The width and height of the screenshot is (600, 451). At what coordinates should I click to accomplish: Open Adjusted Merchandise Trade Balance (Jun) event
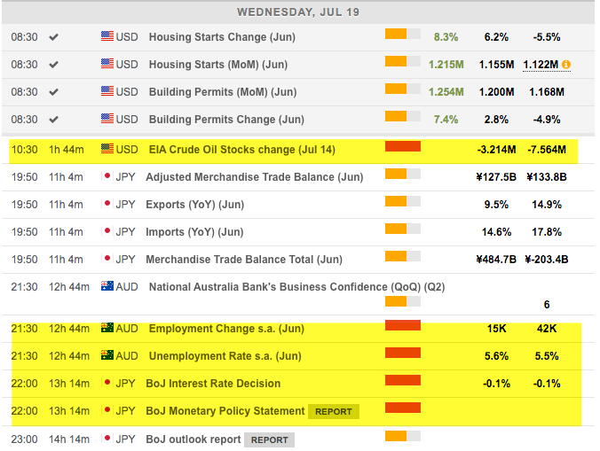(x=255, y=177)
